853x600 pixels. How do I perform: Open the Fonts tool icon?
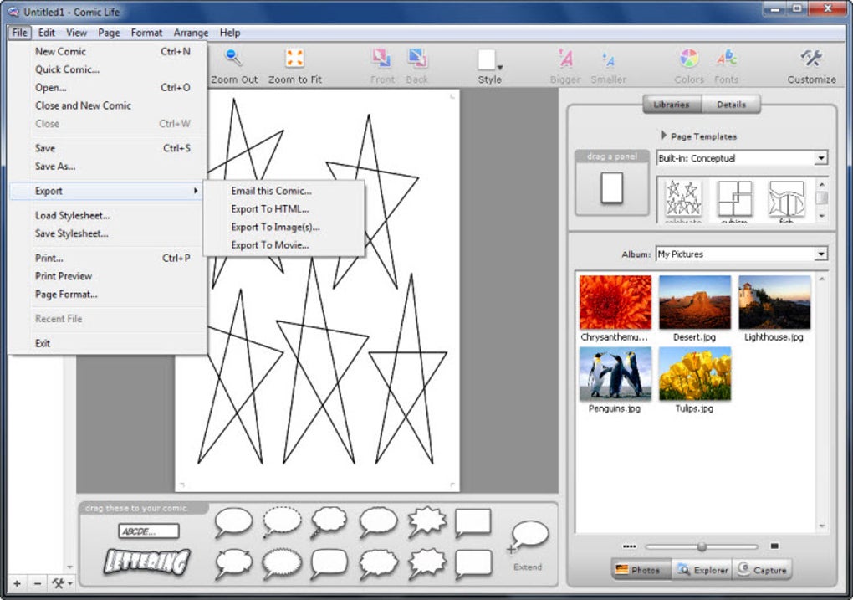pos(726,58)
